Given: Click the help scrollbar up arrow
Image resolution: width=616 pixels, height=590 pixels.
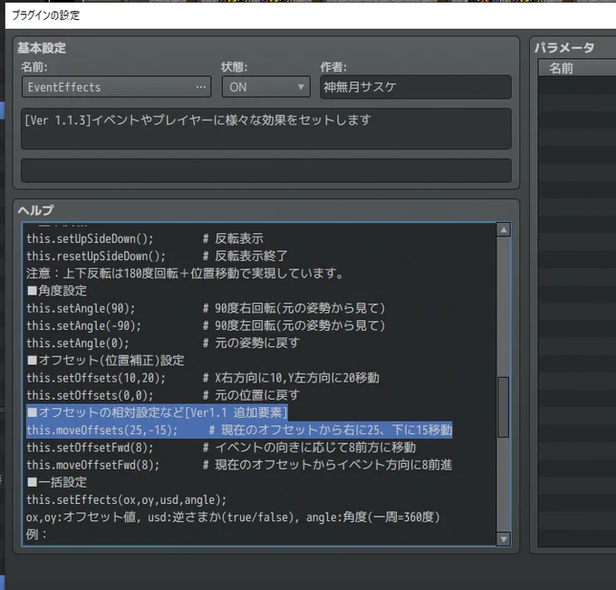Looking at the screenshot, I should point(504,229).
